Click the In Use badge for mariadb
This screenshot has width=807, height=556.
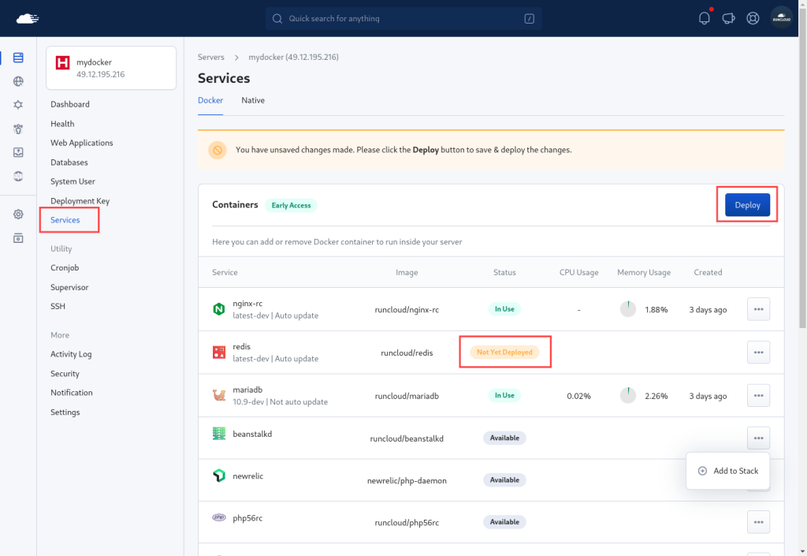click(x=504, y=395)
